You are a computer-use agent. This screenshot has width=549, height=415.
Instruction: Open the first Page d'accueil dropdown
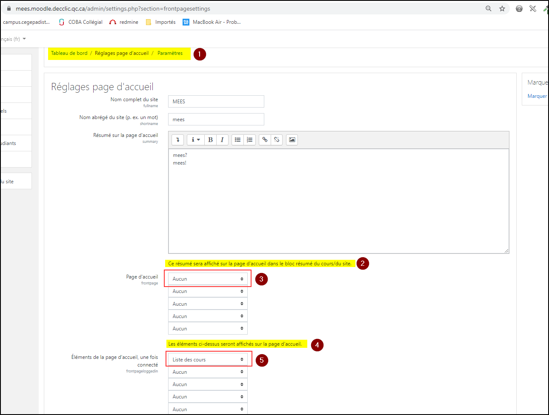pyautogui.click(x=208, y=279)
